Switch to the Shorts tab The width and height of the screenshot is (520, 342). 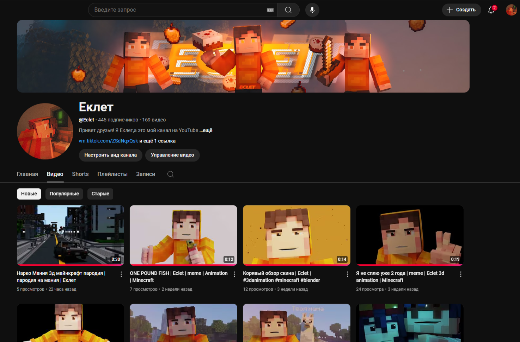click(80, 174)
